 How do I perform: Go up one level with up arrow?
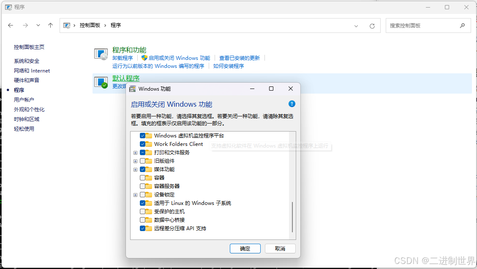click(51, 25)
